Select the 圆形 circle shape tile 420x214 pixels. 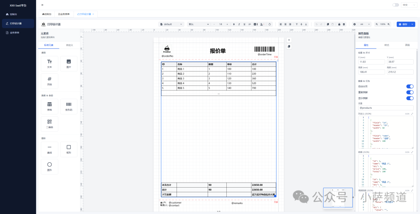coord(49,167)
